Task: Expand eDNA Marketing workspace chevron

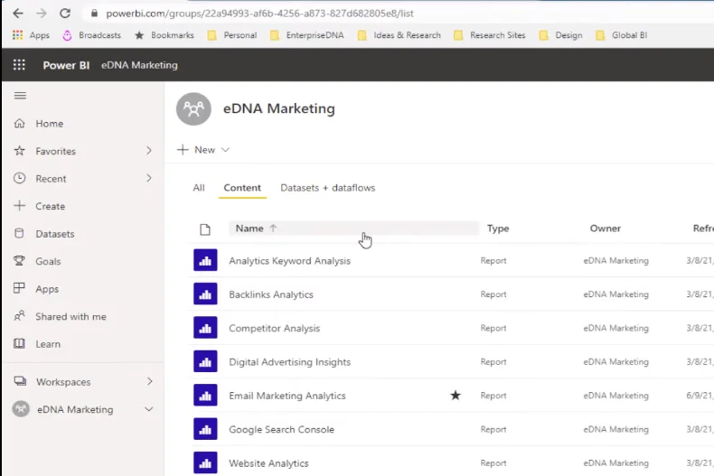Action: tap(148, 409)
